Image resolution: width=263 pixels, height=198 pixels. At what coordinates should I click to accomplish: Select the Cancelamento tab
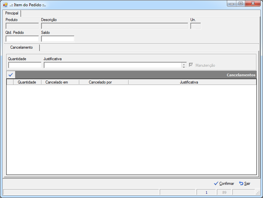[x=22, y=47]
